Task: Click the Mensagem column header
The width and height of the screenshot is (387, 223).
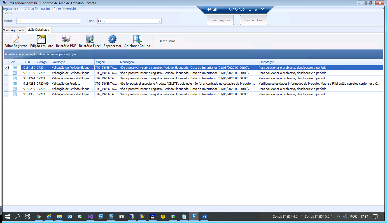Action: tap(188, 62)
